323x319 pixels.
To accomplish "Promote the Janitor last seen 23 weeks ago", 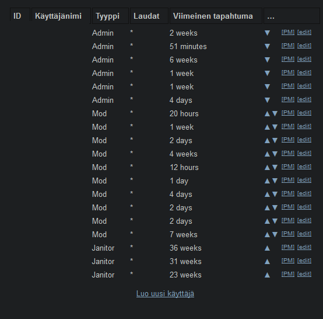I will click(x=267, y=275).
